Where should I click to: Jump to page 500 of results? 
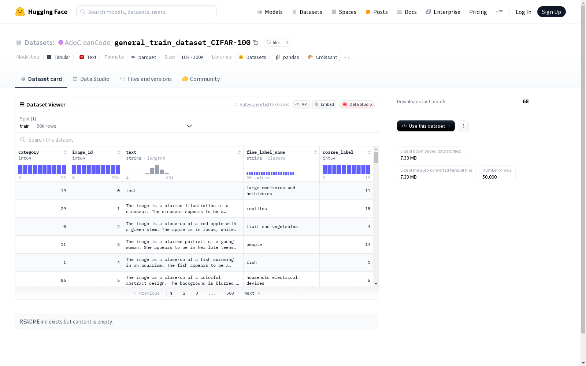(230, 293)
